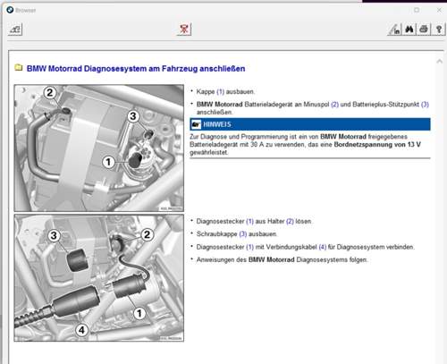Click text 'Bordnetzspannung von 13 V'
Viewport: 447px width, 364px height.
point(377,145)
